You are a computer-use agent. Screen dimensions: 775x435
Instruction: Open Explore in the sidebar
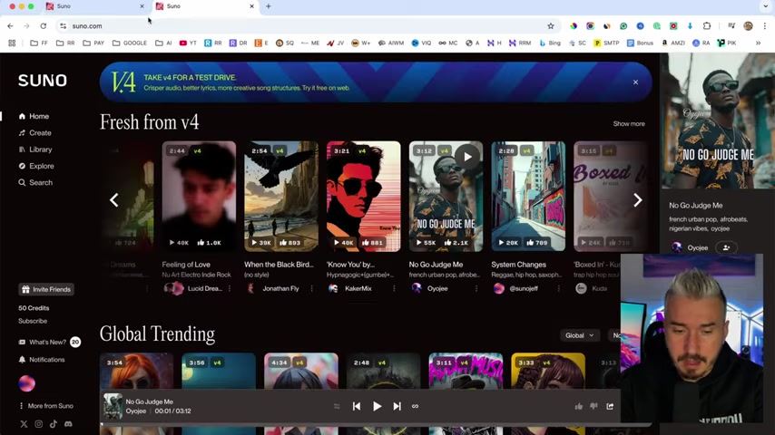(36, 166)
